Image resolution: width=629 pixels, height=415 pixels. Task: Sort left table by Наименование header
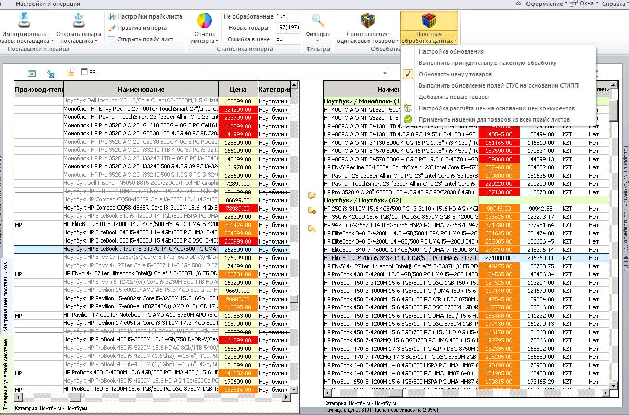tap(141, 89)
